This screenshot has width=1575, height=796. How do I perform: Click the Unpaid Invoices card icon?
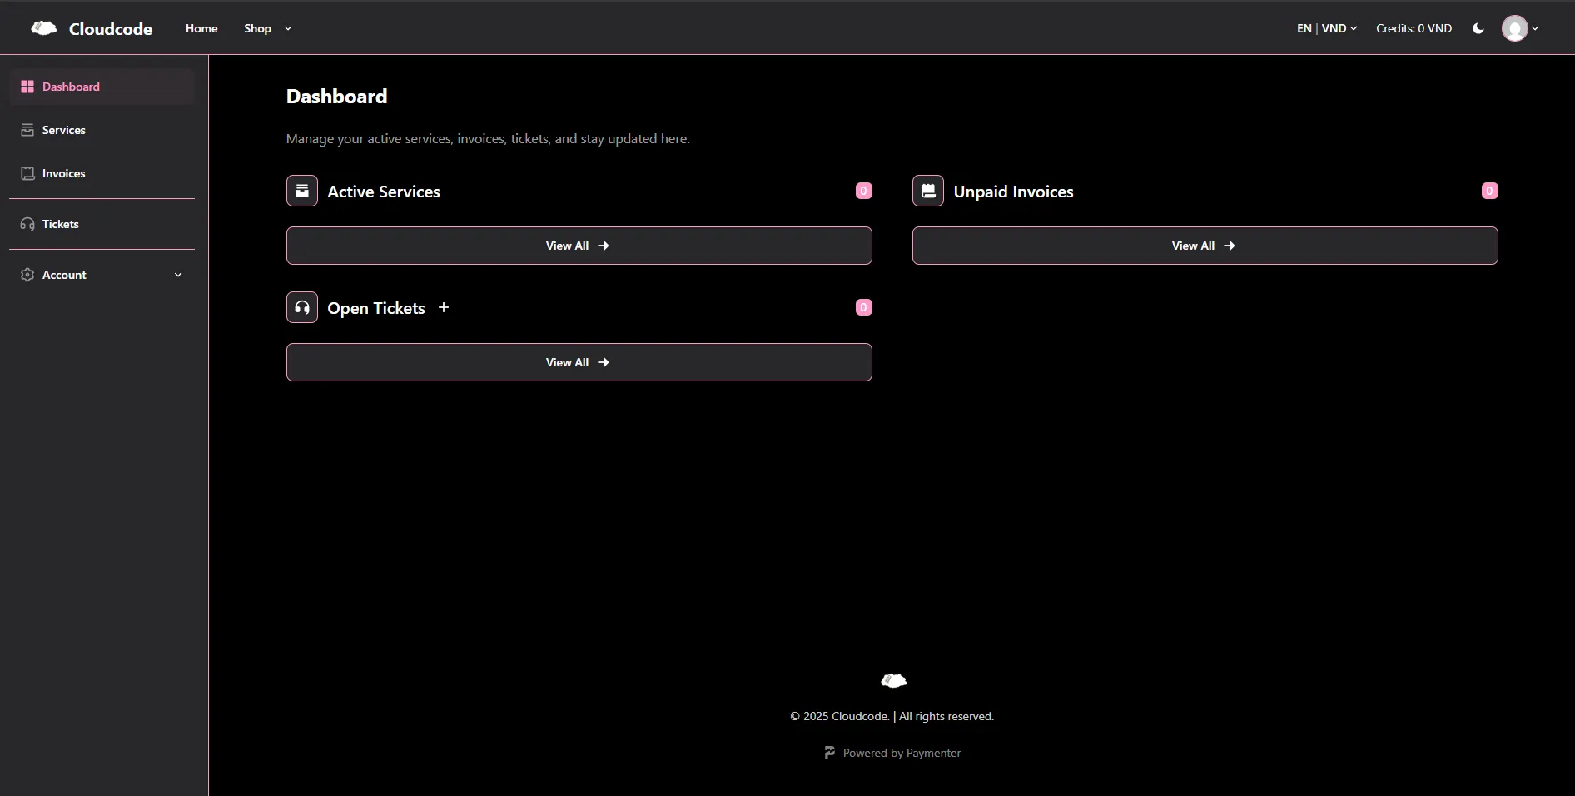coord(928,191)
